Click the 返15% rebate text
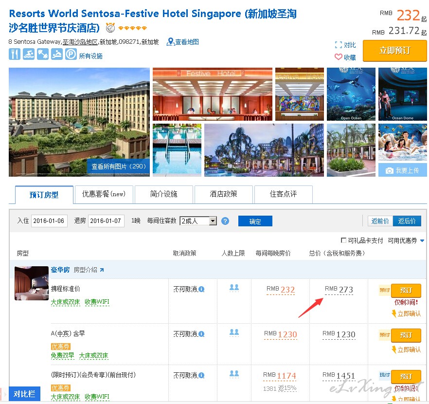Image resolution: width=429 pixels, height=404 pixels. click(x=287, y=388)
